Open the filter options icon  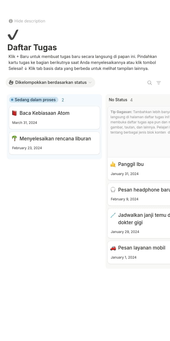pos(159,83)
